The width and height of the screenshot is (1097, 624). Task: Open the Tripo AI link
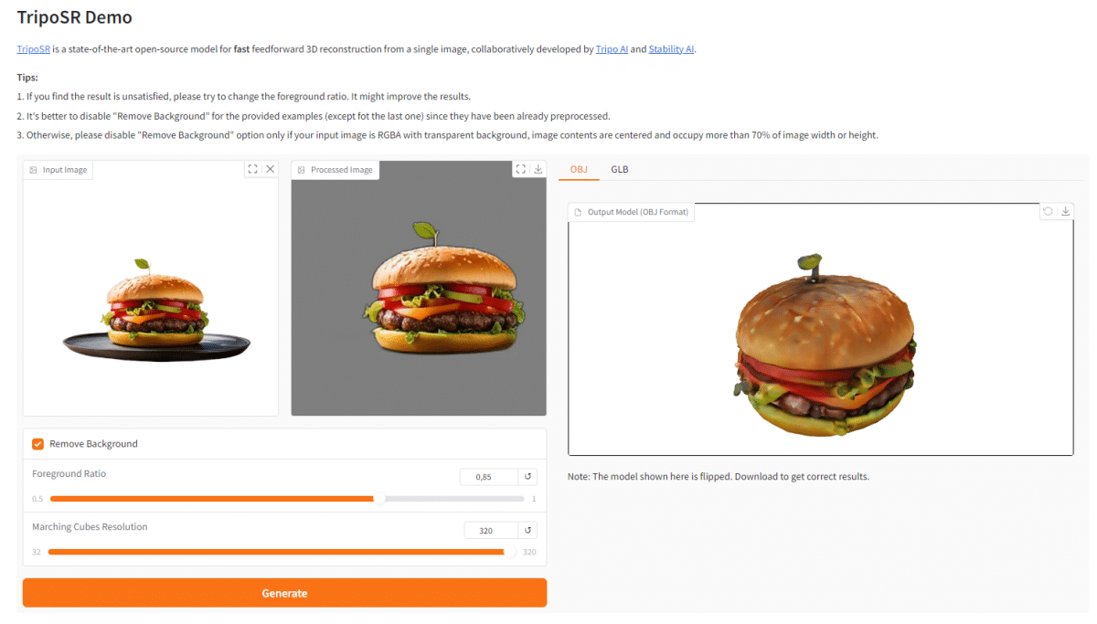(612, 49)
